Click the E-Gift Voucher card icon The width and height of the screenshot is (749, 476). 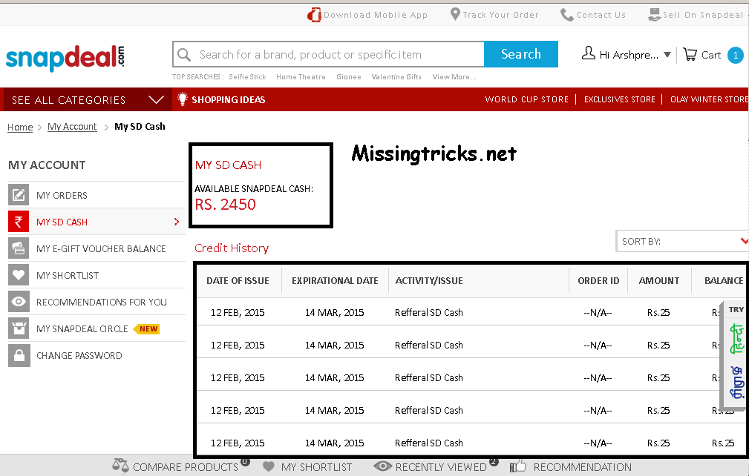point(19,248)
